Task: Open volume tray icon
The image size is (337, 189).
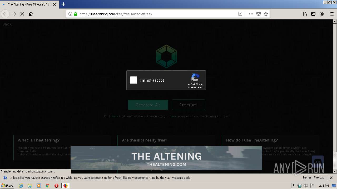Action: [x=305, y=186]
